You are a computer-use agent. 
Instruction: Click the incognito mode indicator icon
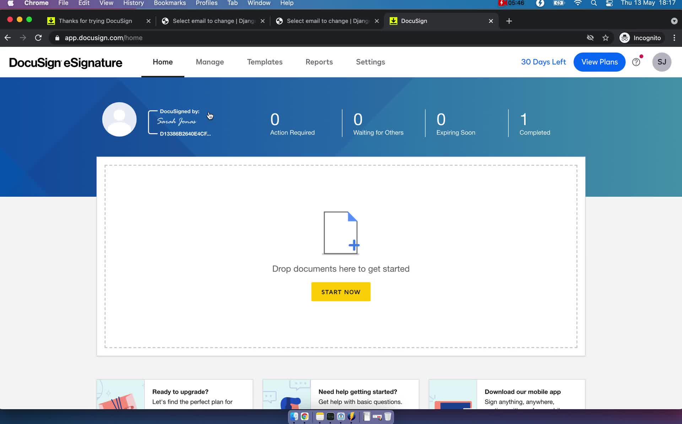point(625,38)
